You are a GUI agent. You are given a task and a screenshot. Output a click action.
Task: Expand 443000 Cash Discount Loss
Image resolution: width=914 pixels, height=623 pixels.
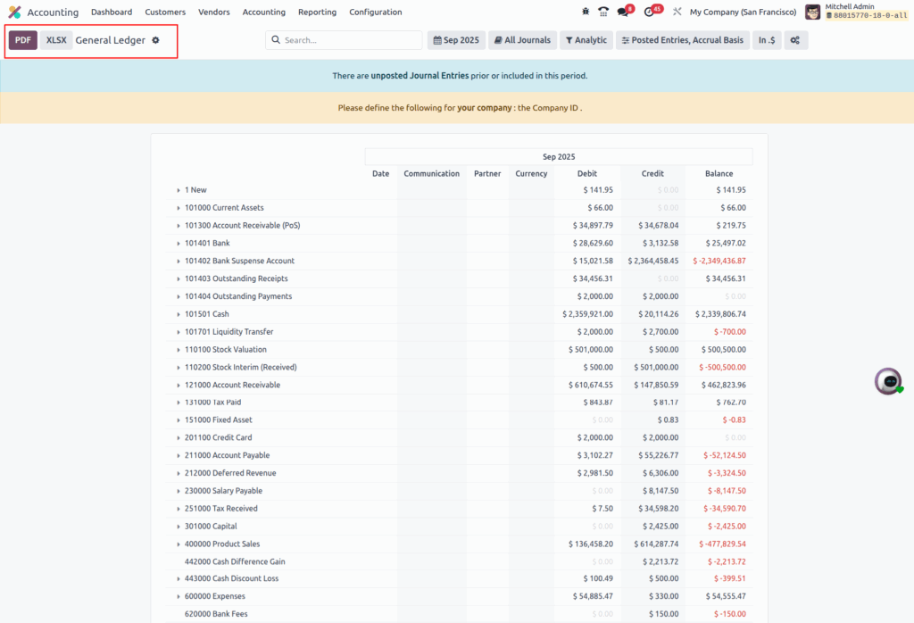coord(179,578)
